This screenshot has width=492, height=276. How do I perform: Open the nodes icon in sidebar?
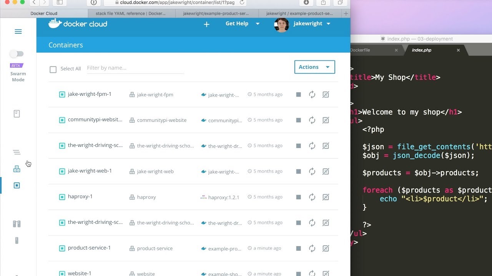(x=17, y=241)
